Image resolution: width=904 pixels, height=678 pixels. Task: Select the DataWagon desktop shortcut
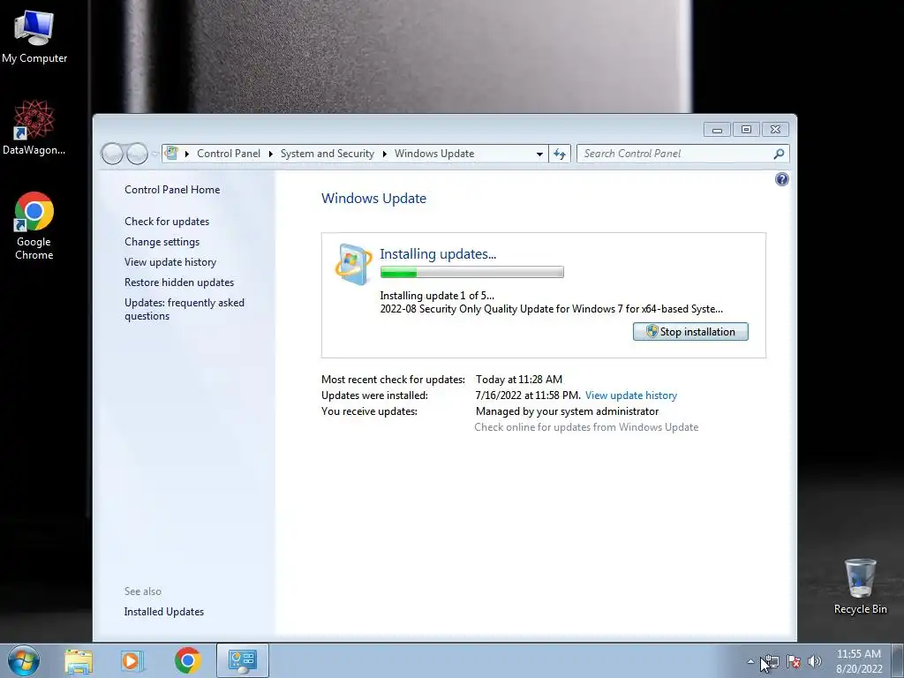(x=34, y=127)
